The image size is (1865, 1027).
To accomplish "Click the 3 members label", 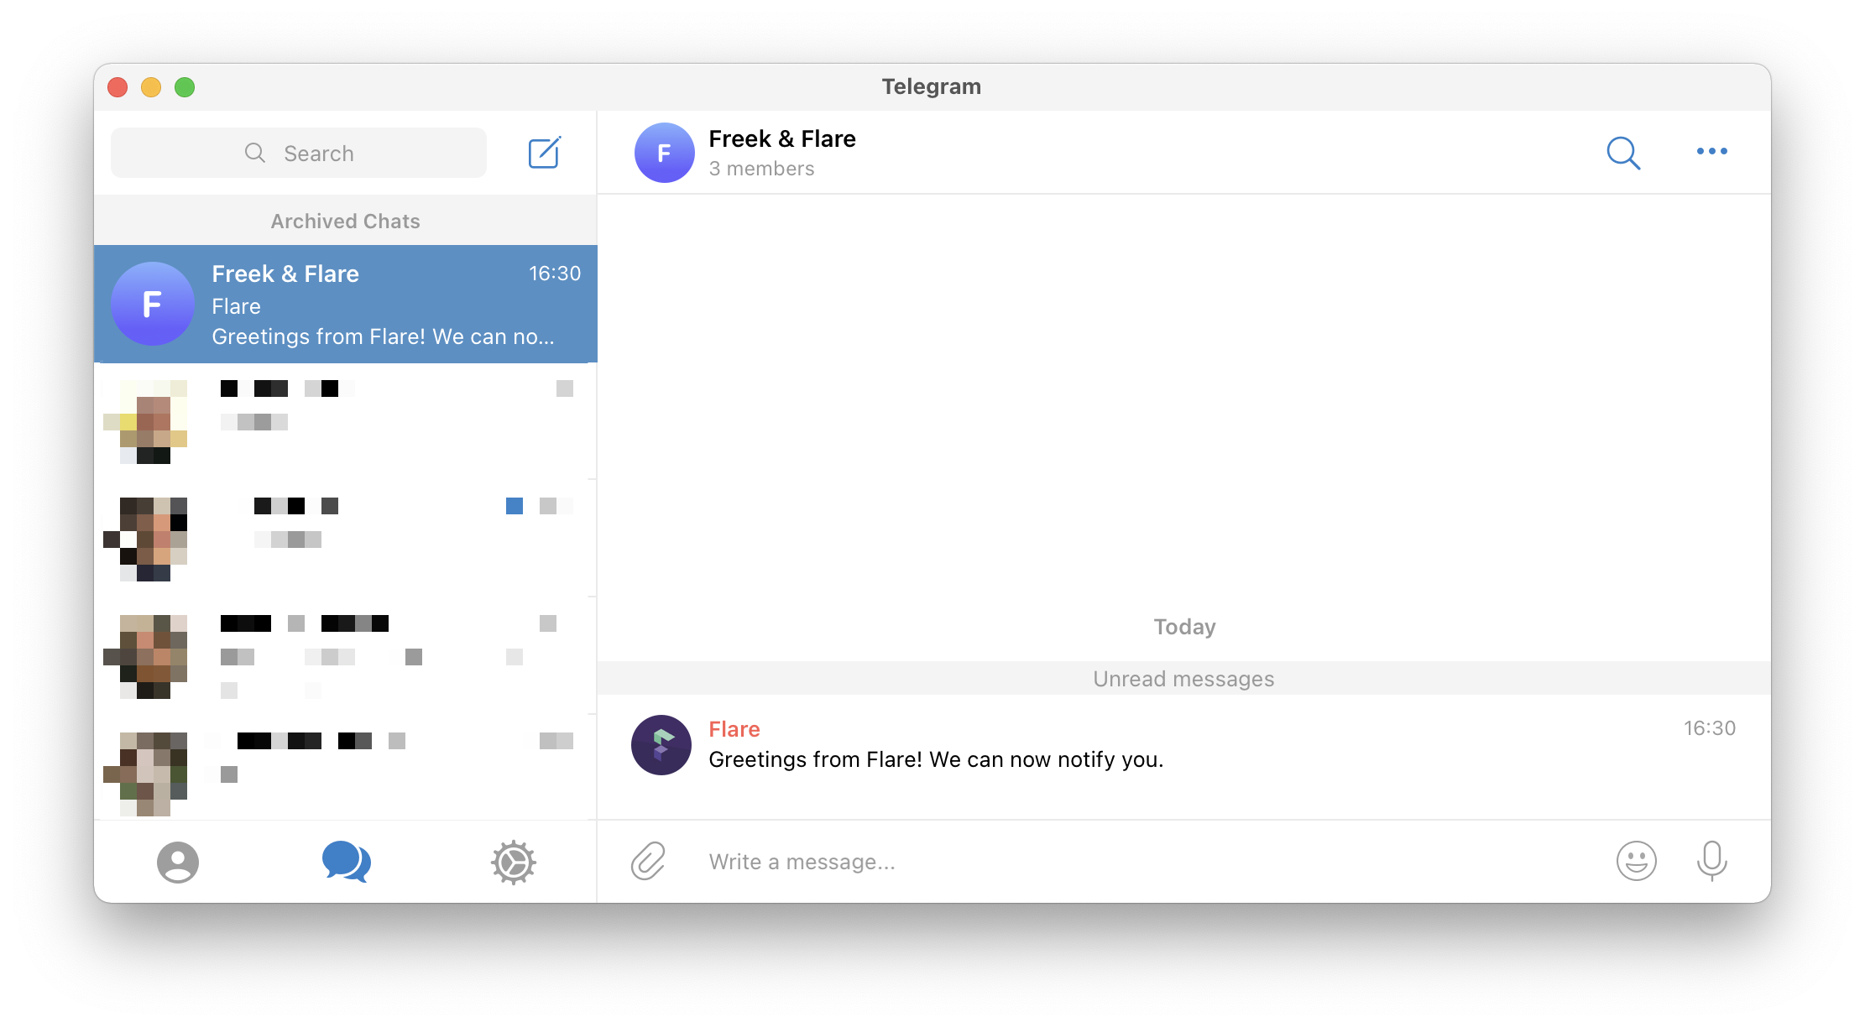I will (761, 169).
